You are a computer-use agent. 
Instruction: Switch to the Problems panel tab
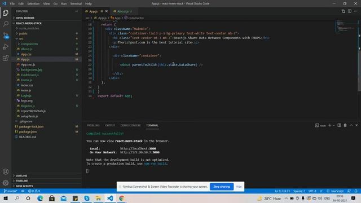93,125
